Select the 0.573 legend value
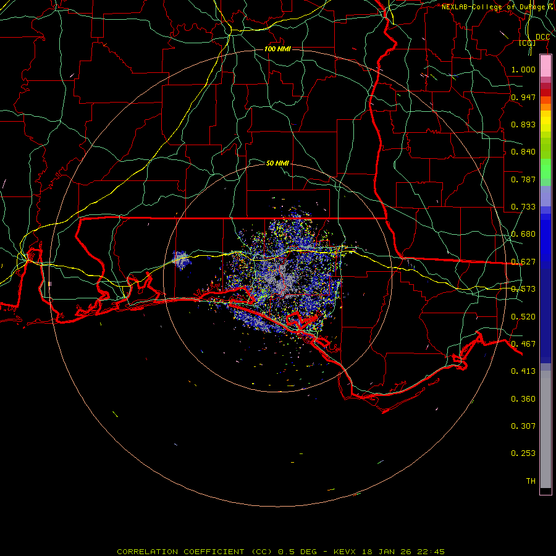The image size is (556, 556). click(x=523, y=289)
